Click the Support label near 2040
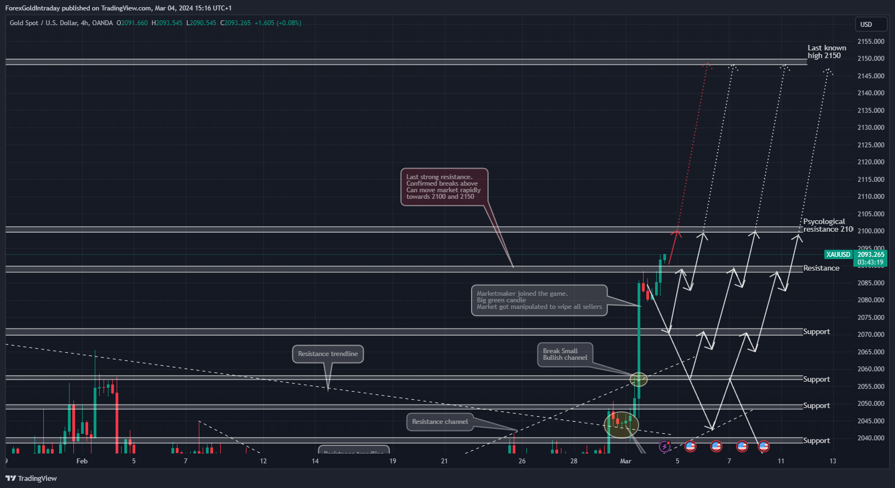The image size is (895, 488). [816, 440]
